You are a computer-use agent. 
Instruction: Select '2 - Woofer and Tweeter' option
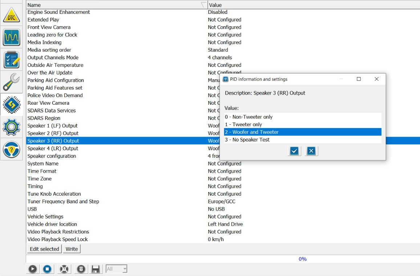(x=302, y=132)
